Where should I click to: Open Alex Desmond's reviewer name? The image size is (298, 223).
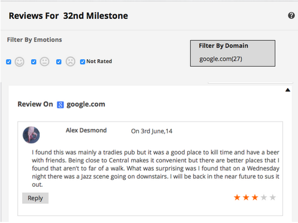(x=86, y=131)
